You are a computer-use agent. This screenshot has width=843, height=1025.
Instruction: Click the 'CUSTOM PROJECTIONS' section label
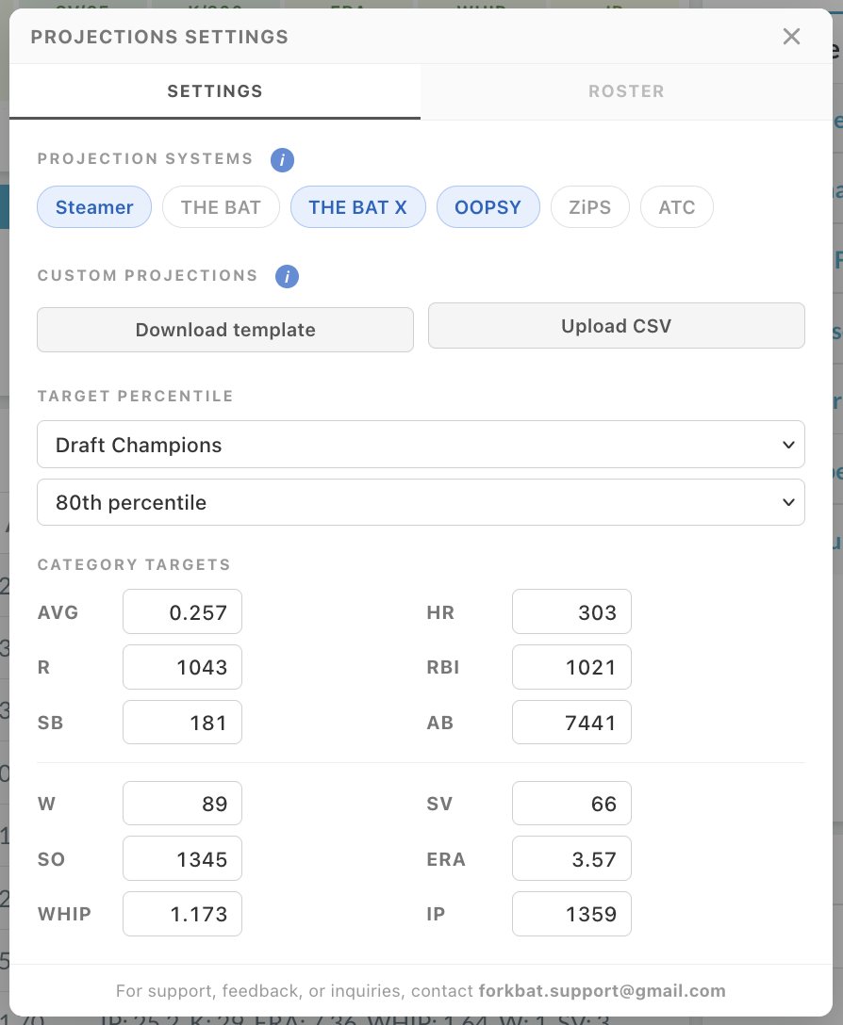[x=147, y=276]
